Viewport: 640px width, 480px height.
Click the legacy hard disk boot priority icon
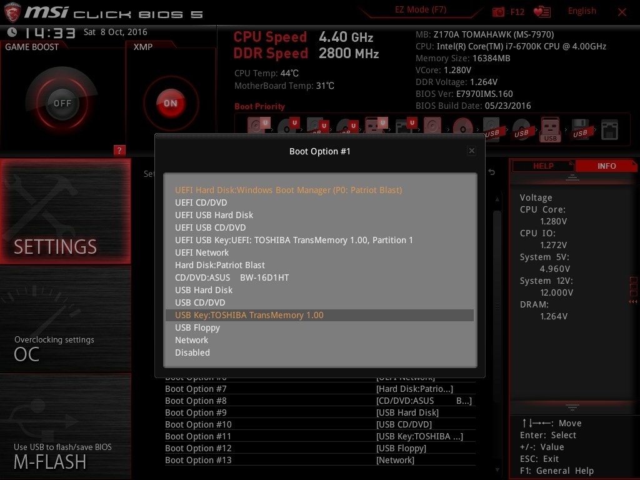tap(432, 125)
